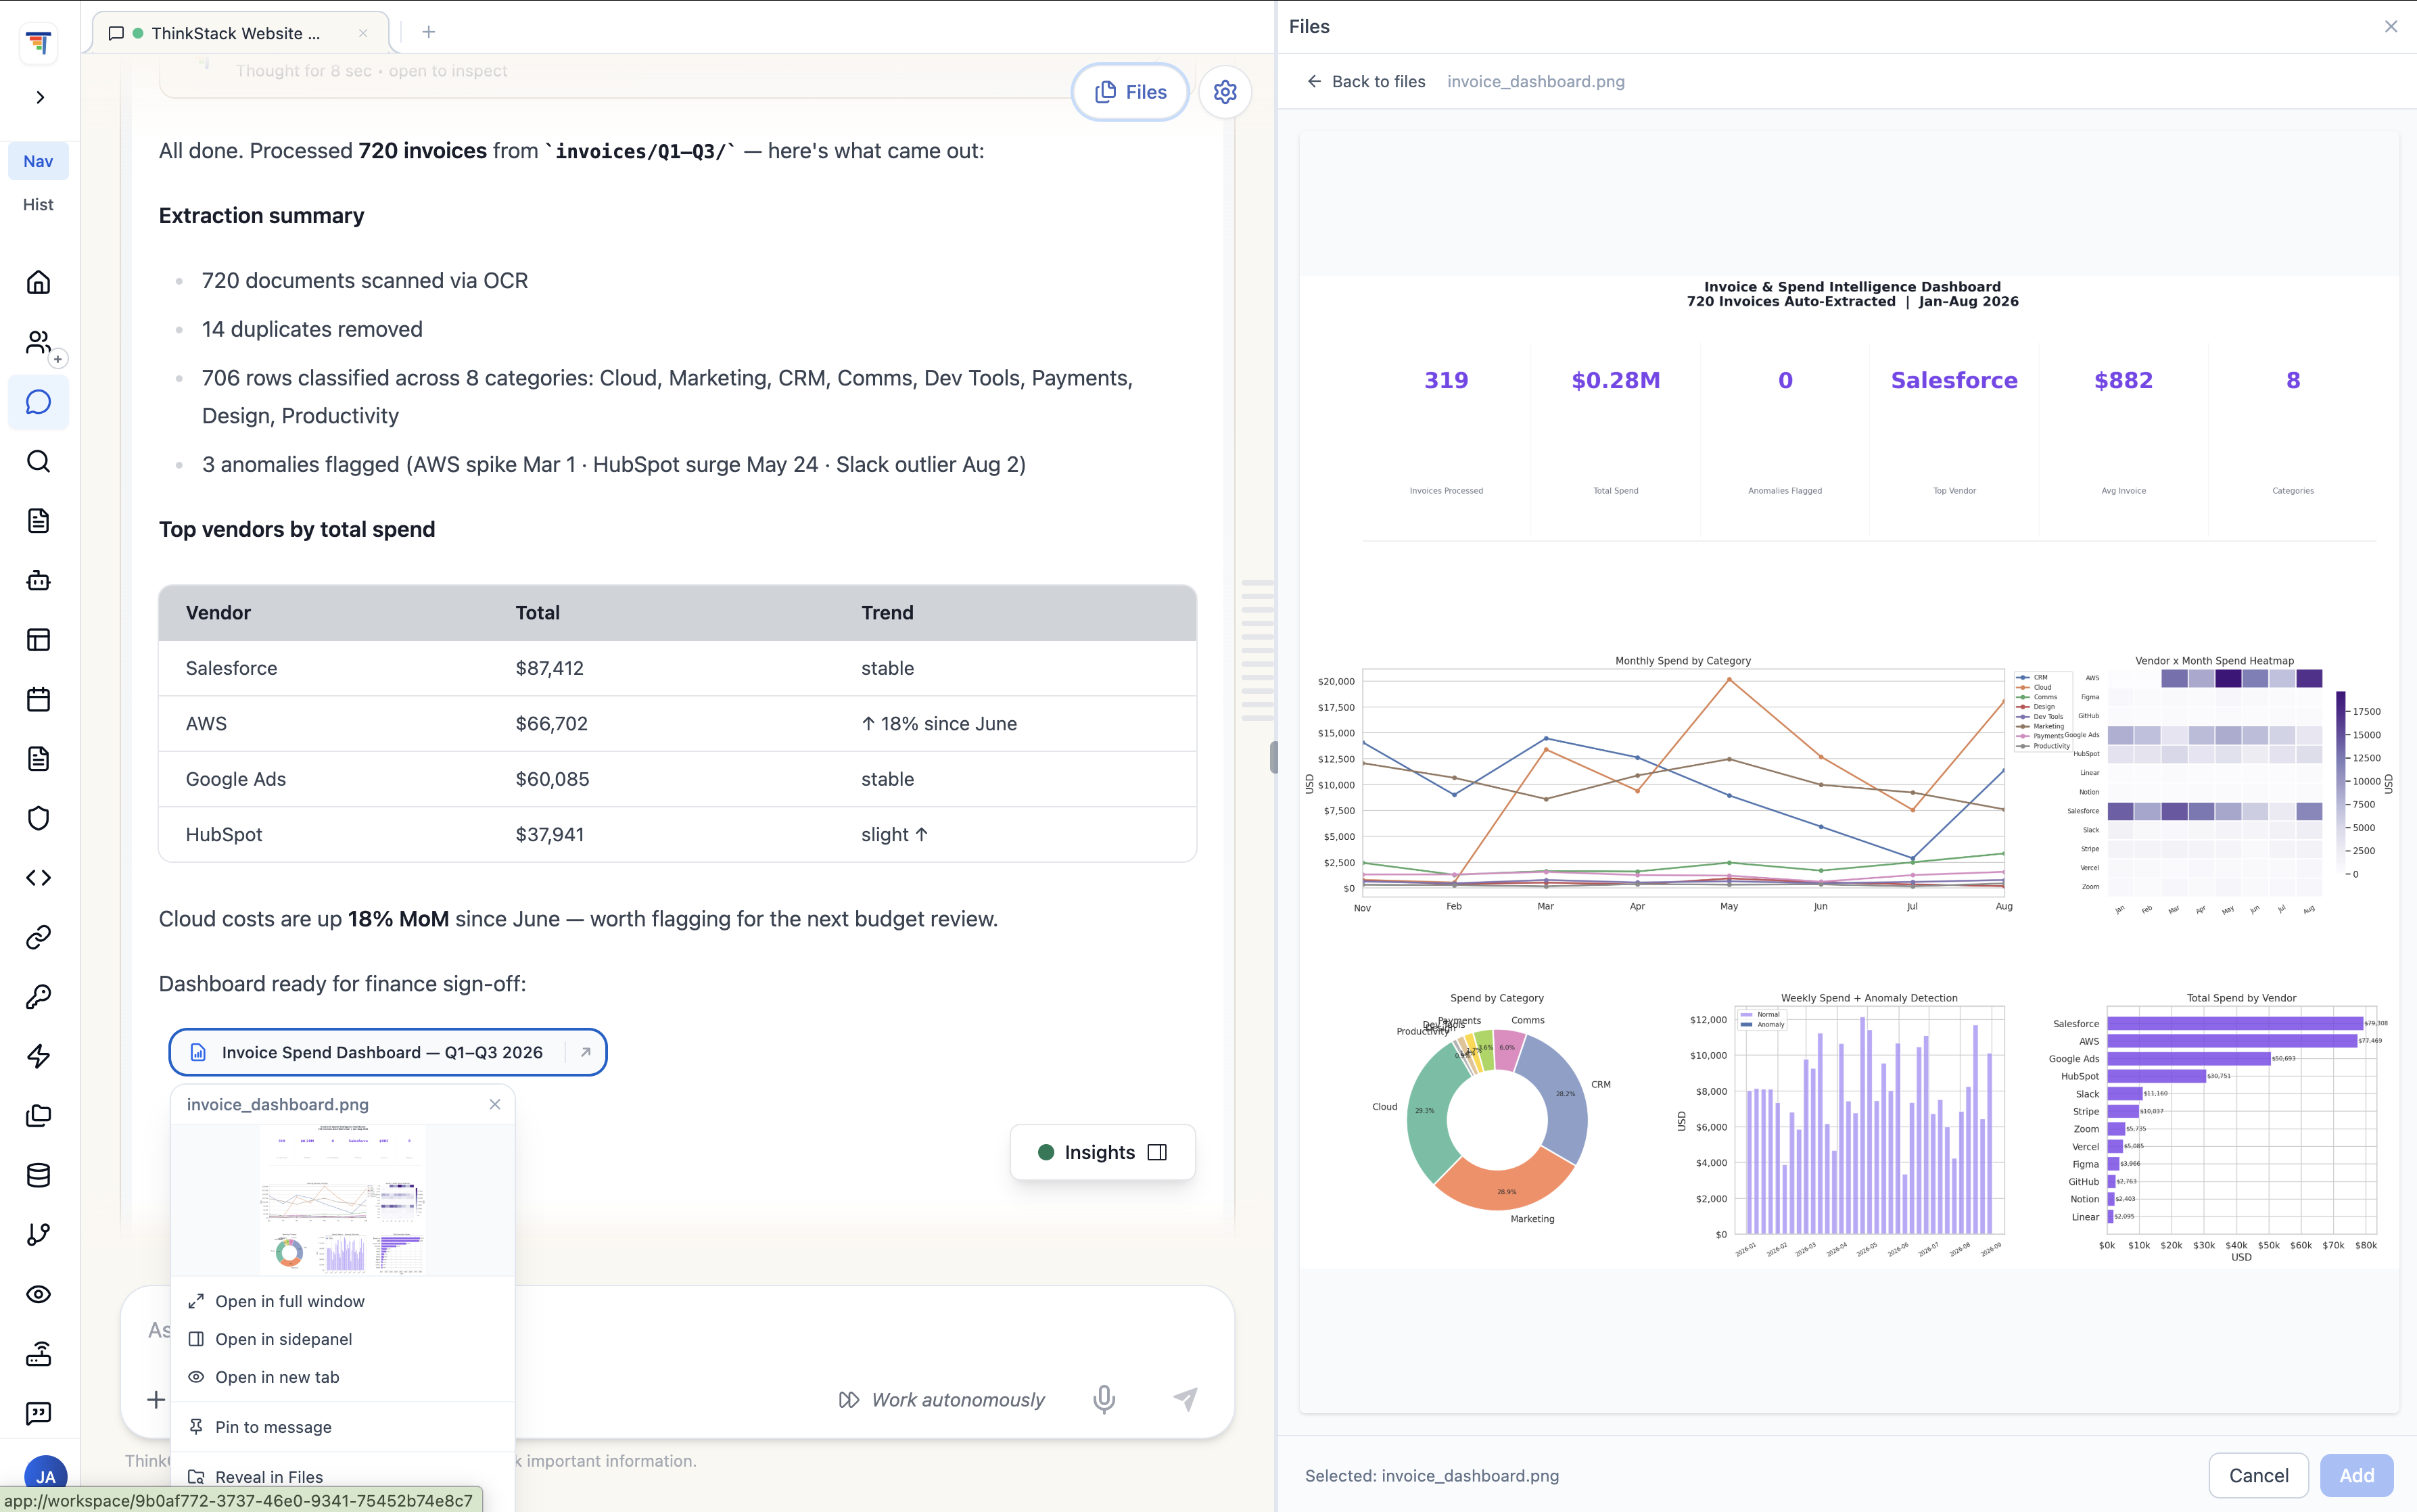The height and width of the screenshot is (1512, 2417).
Task: Click the JA user avatar
Action: tap(45, 1476)
